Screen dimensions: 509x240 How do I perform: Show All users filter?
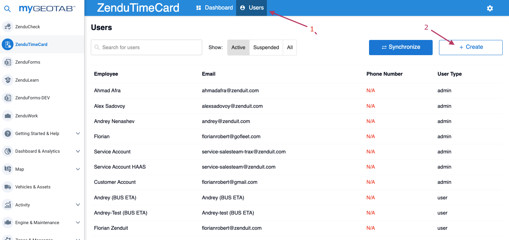(290, 47)
